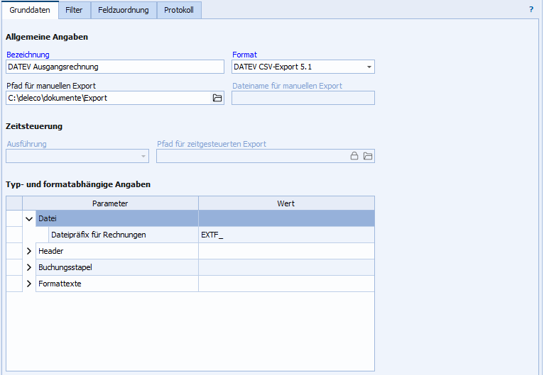Open the Format dropdown list
544x375 pixels.
pyautogui.click(x=369, y=67)
